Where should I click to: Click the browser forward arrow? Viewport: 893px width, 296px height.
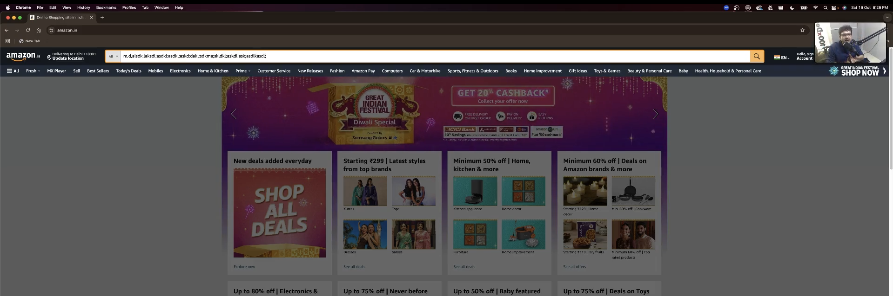pos(17,30)
